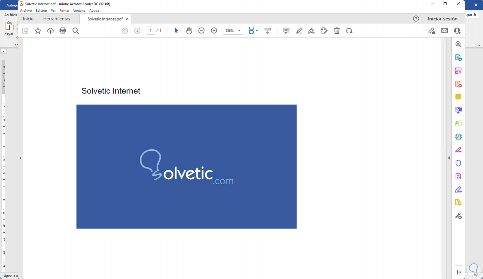Go to the next page arrow
The image size is (483, 279).
137,31
